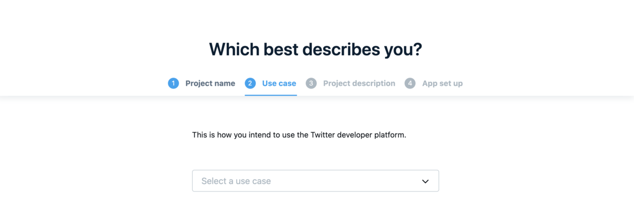Click the gray step 4 number badge
Viewport: 634px width, 212px height.
pos(410,83)
